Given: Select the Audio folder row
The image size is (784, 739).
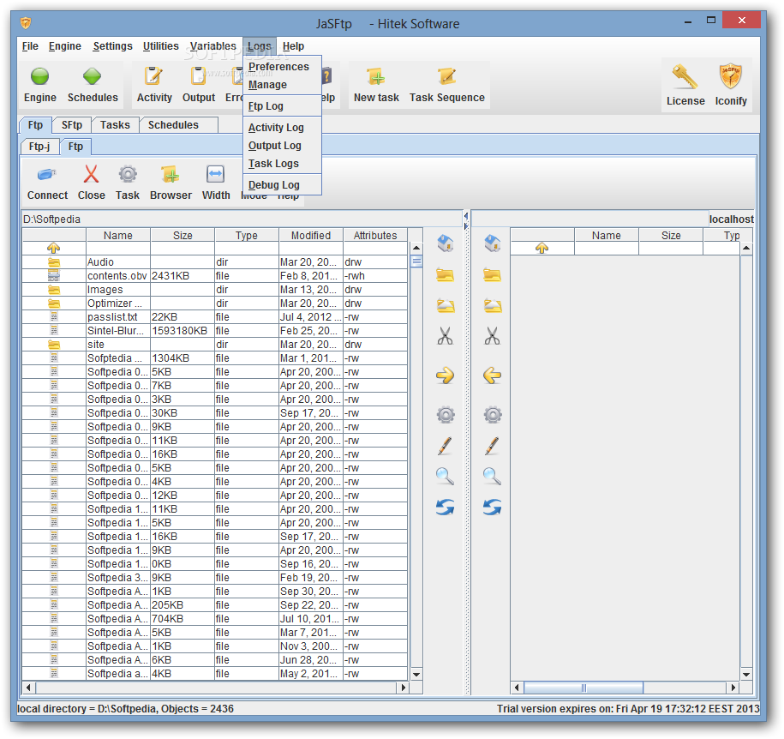Looking at the screenshot, I should (215, 262).
